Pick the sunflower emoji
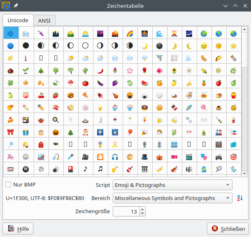The height and width of the screenshot is (237, 251). (174, 70)
